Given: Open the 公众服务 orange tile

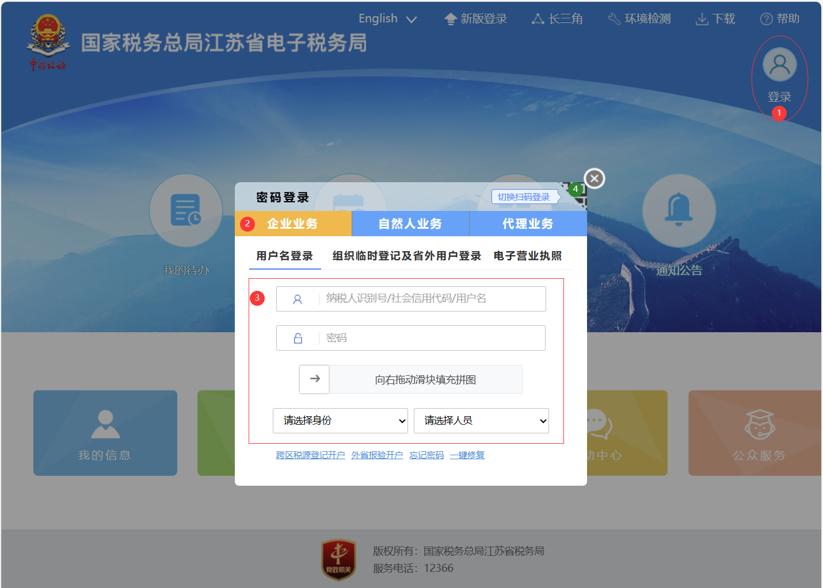Looking at the screenshot, I should tap(755, 433).
